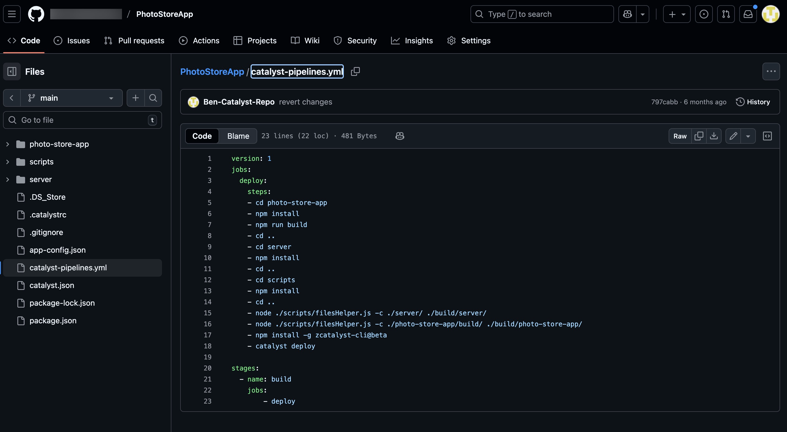Open more file actions ellipsis menu
Image resolution: width=787 pixels, height=432 pixels.
[x=771, y=71]
